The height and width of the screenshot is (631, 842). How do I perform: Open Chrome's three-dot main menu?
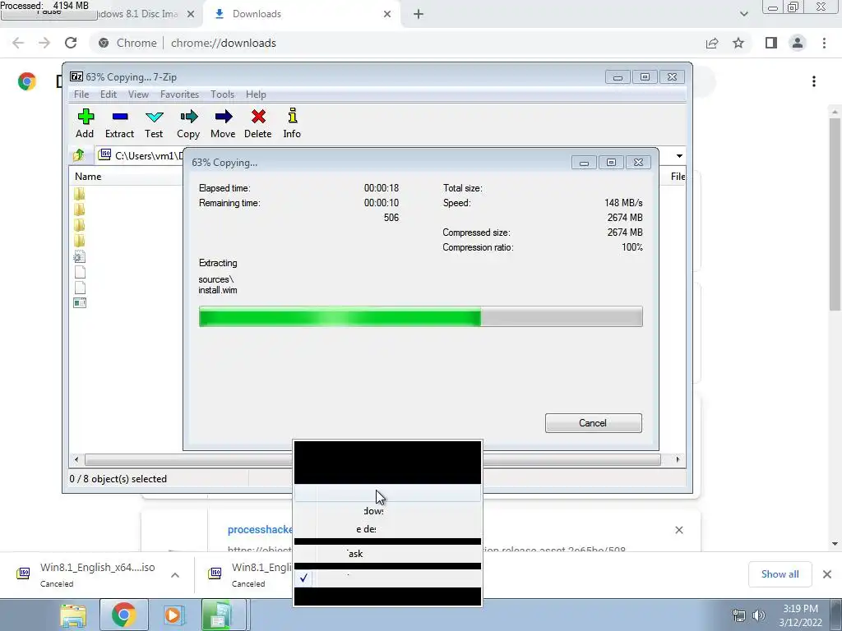[x=824, y=43]
